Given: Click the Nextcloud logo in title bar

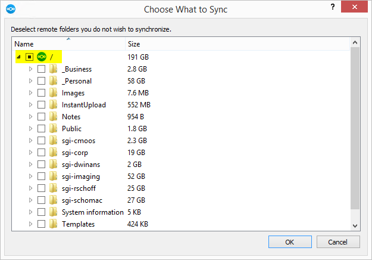Looking at the screenshot, I should tap(11, 9).
